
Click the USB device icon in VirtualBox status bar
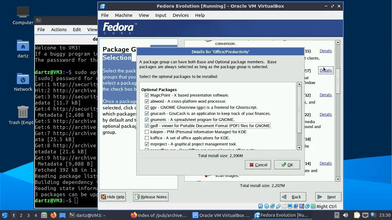[x=278, y=206]
